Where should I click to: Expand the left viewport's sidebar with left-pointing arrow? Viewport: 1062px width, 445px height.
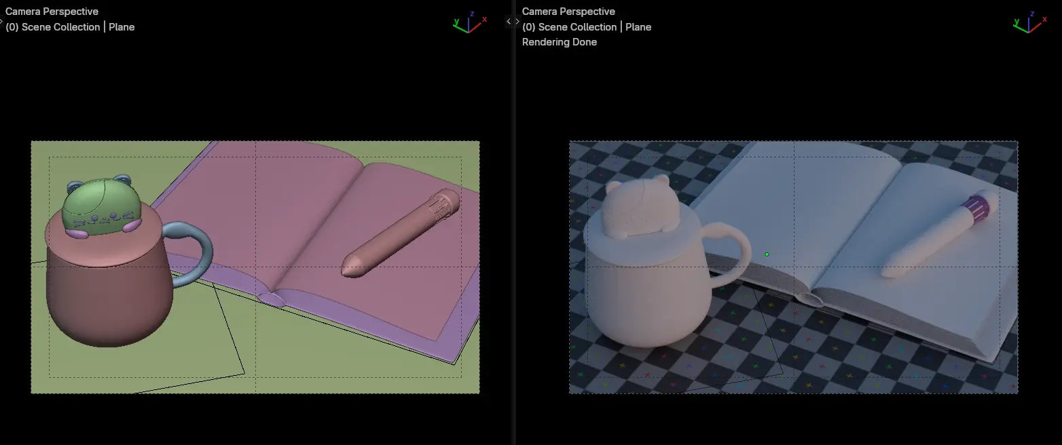point(509,22)
